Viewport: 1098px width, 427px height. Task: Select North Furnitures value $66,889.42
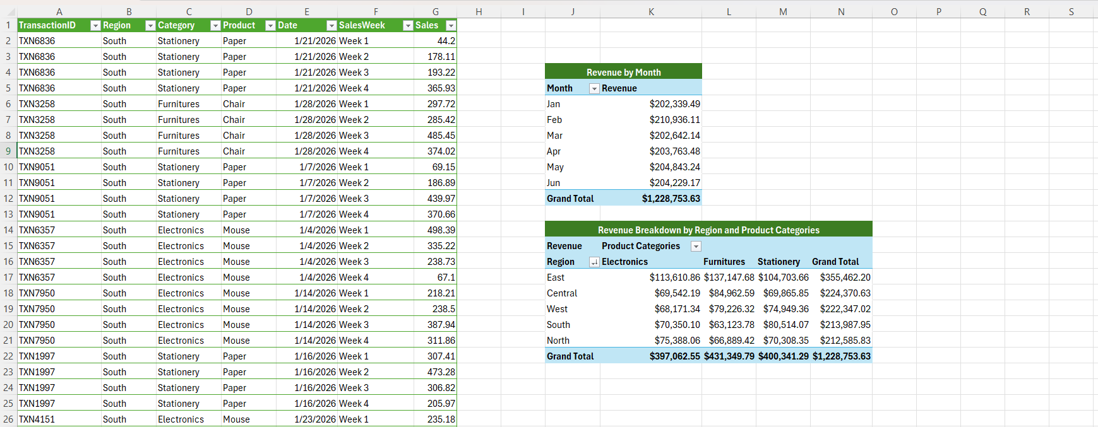(x=729, y=340)
